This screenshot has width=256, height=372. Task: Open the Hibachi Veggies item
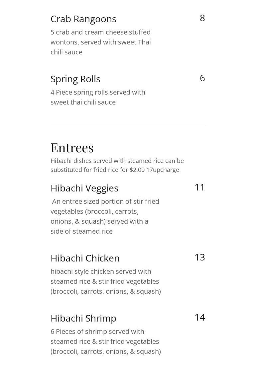[x=84, y=188]
